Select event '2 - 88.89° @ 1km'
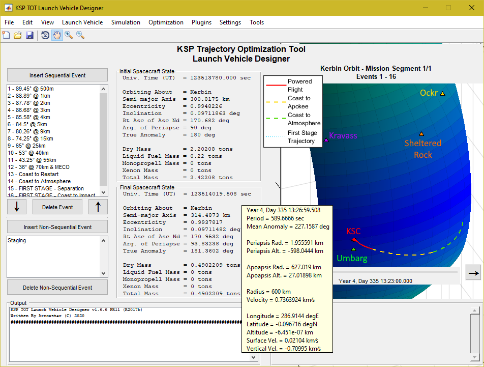 pyautogui.click(x=53, y=96)
